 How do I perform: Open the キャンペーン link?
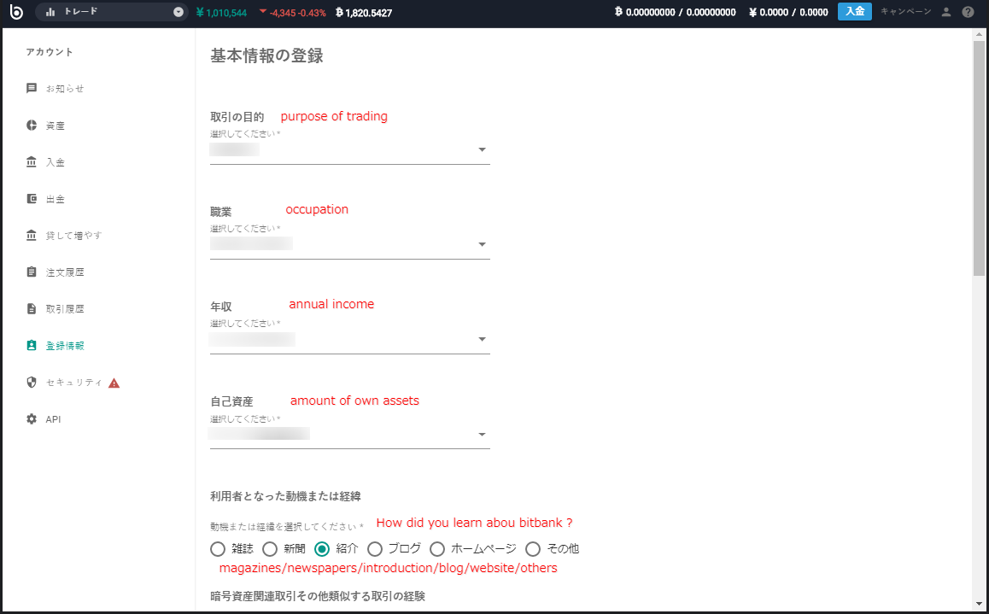[x=906, y=11]
